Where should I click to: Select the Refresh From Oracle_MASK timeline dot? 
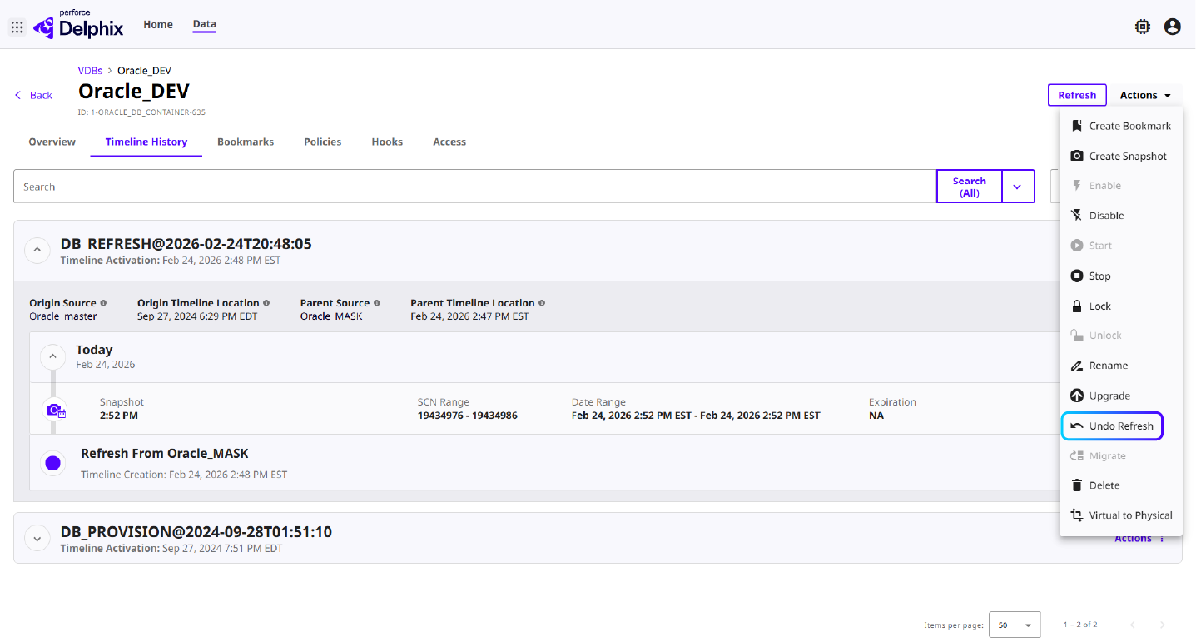click(x=53, y=463)
